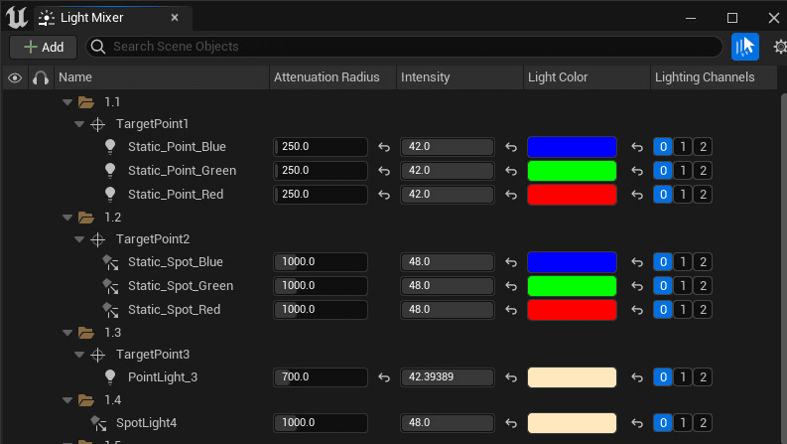Screen dimensions: 787x444
Task: Enable lighting channel 2 for SpotLight4
Action: click(703, 422)
